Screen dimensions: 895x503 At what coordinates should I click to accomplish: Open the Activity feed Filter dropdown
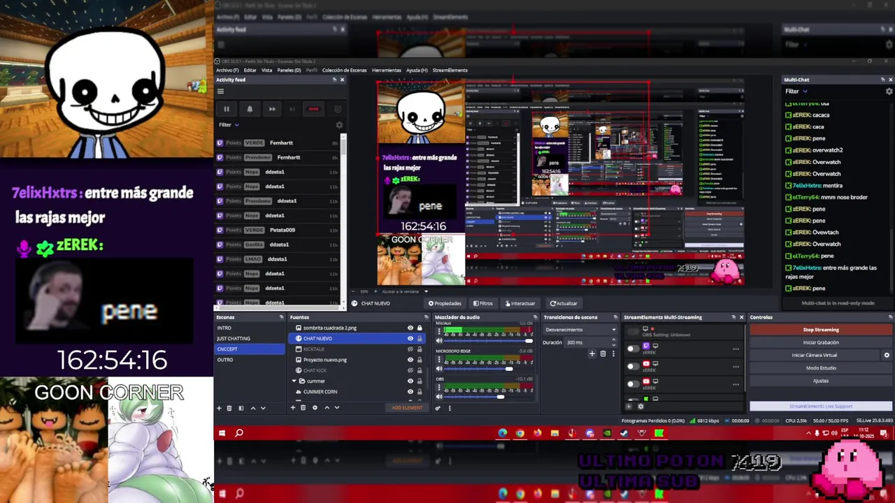(229, 125)
